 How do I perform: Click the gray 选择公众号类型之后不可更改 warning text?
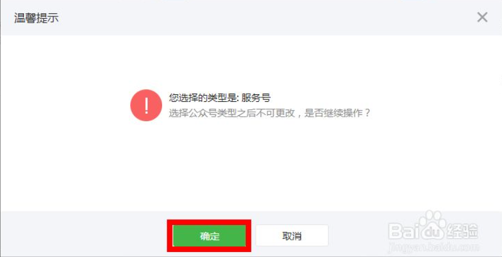[x=232, y=113]
